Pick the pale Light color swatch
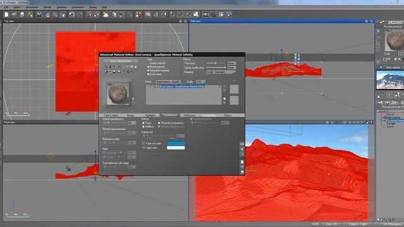404x227 pixels. [x=176, y=148]
